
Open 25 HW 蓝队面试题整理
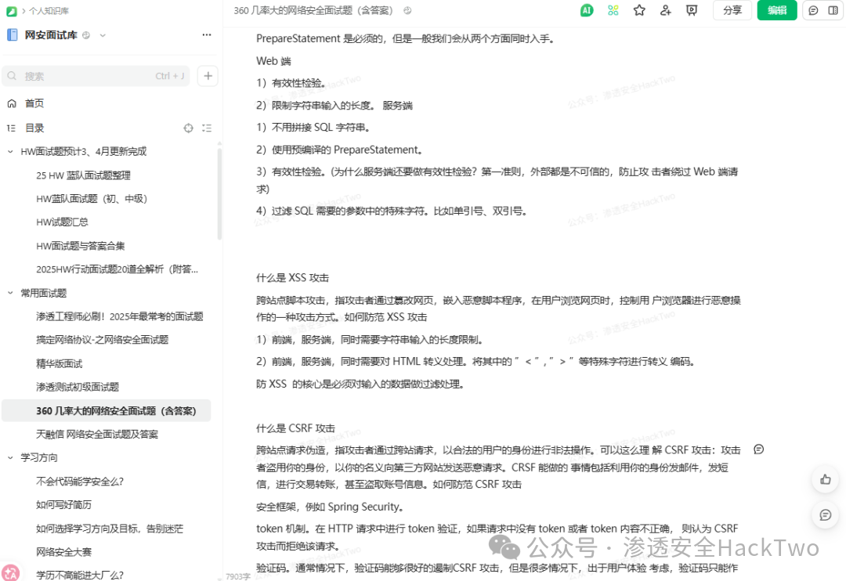pyautogui.click(x=83, y=175)
